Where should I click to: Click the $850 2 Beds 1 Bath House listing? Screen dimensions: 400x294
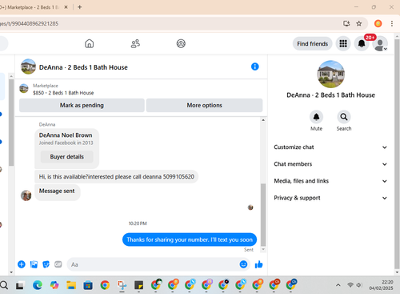click(63, 93)
